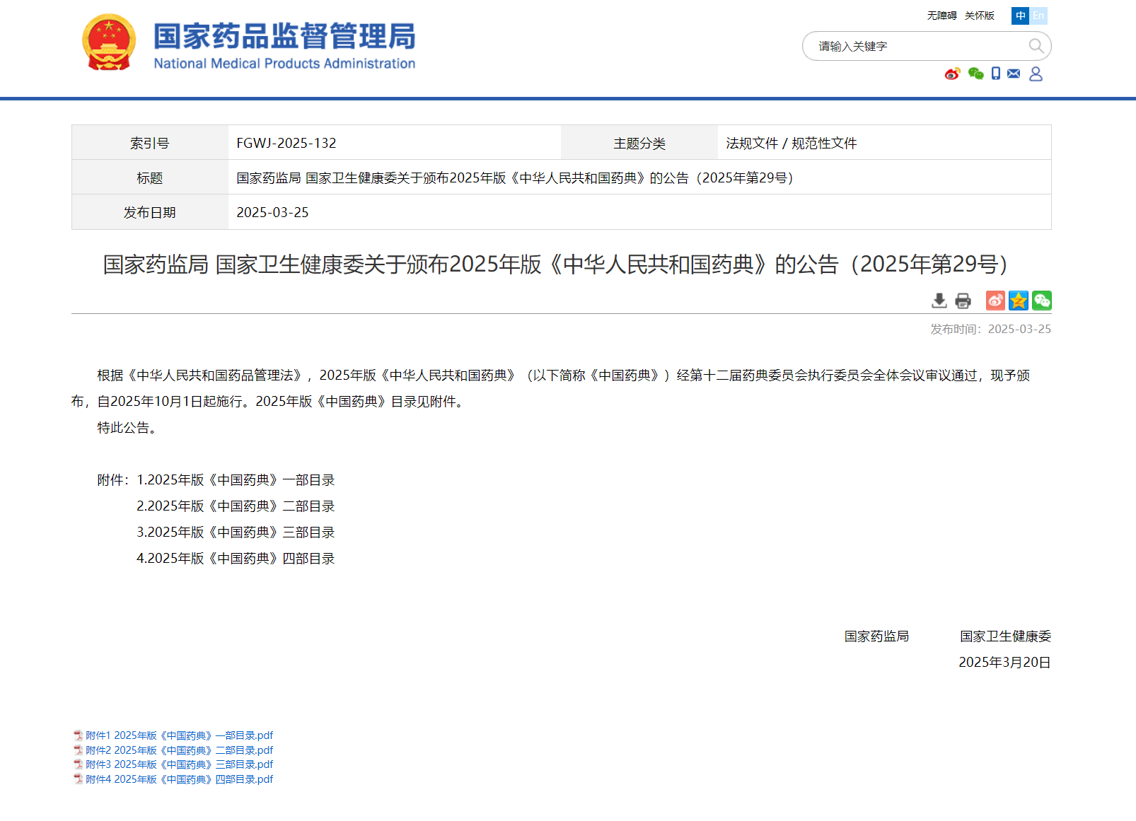The height and width of the screenshot is (821, 1136).
Task: Open 附件4 四部目录.pdf attachment
Action: tap(179, 779)
